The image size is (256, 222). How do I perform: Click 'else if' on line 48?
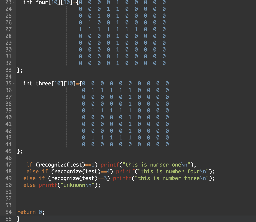pyautogui.click(x=37, y=172)
